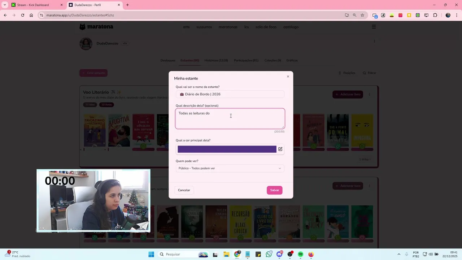Reload the page
Image resolution: width=462 pixels, height=260 pixels.
[22, 15]
